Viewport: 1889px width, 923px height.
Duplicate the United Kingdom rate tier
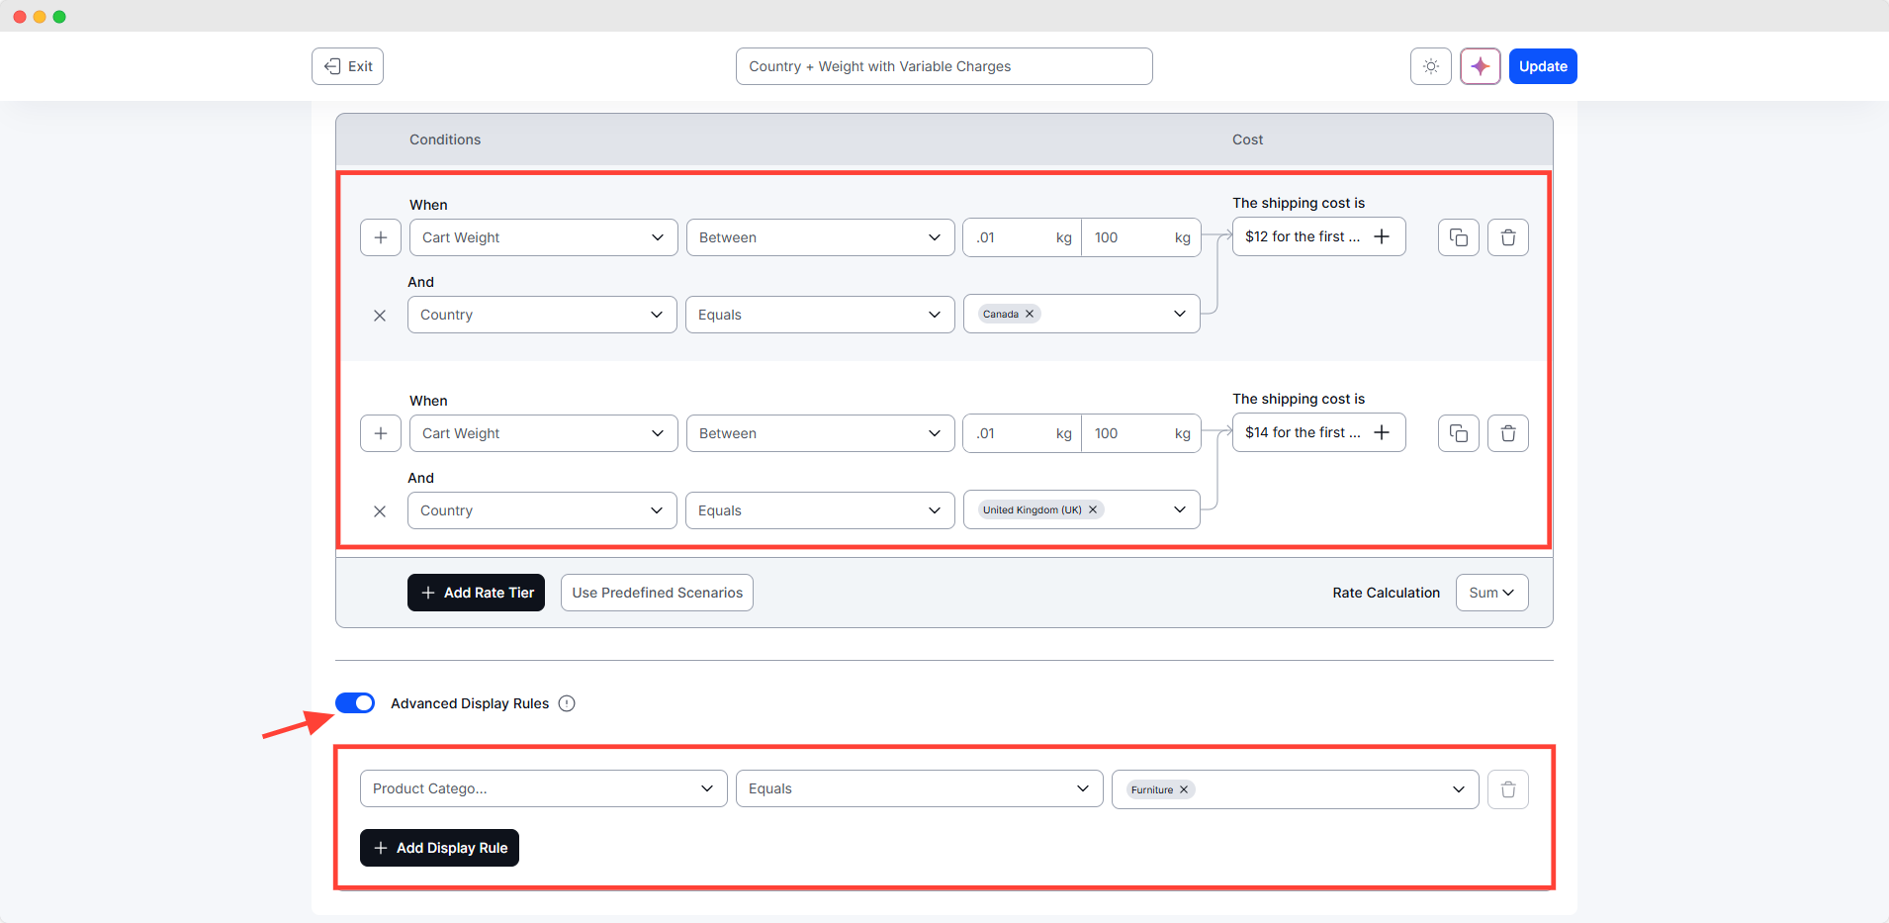pyautogui.click(x=1458, y=433)
